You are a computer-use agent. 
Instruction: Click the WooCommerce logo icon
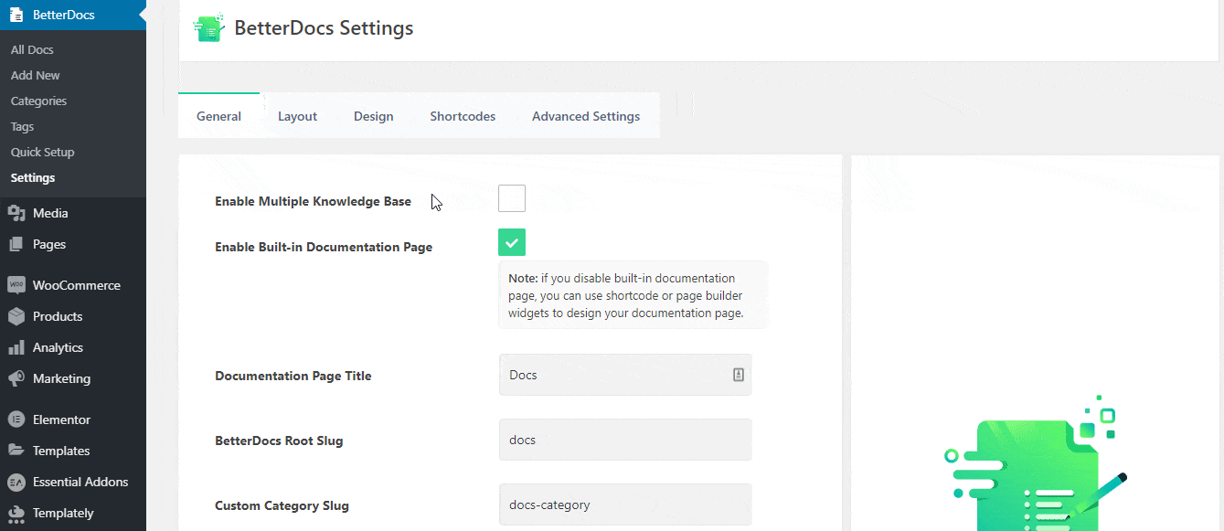16,285
